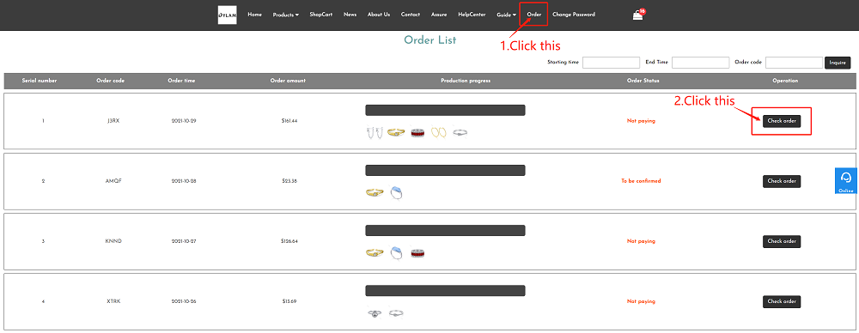Click the order date 2021-10-28

(184, 181)
